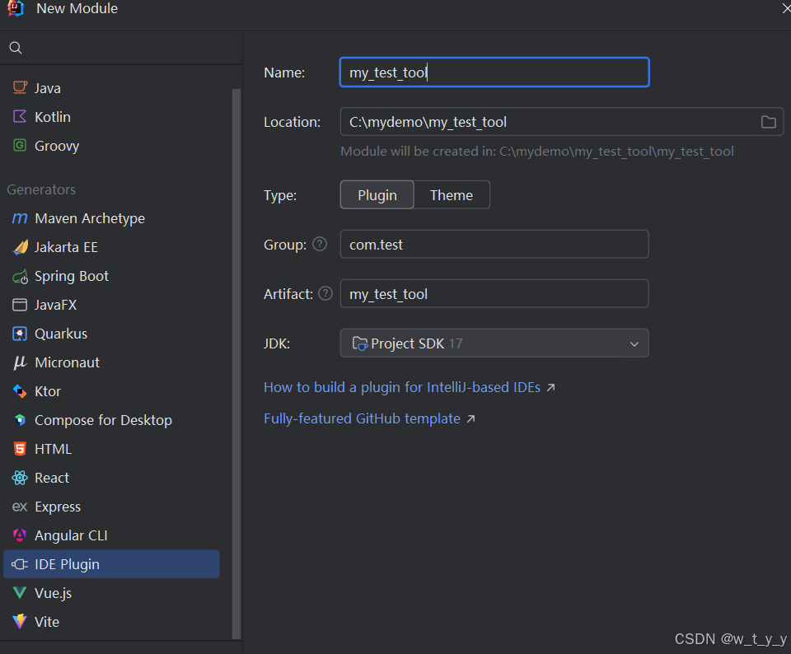The width and height of the screenshot is (791, 654).
Task: Choose the Spring Boot leaf icon
Action: [20, 276]
